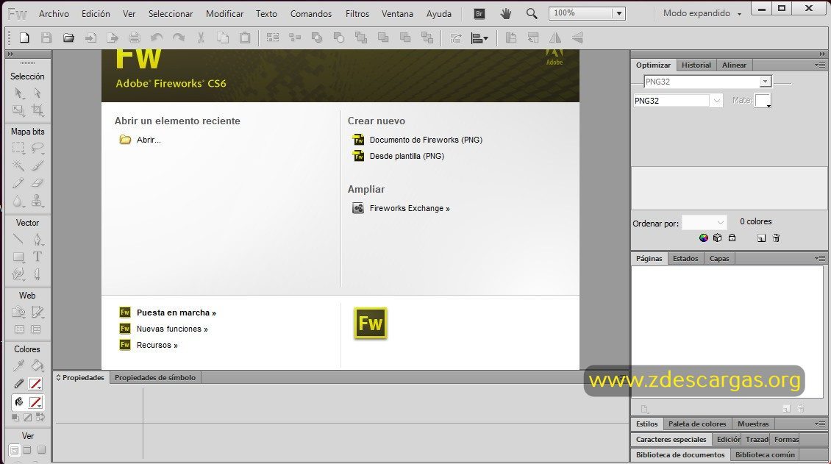Select the Rectangle vector tool
Screen dimensions: 831x464
pos(18,257)
